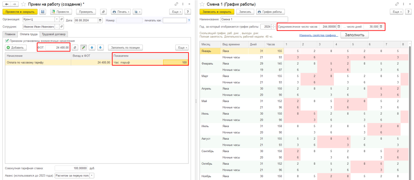This screenshot has height=180, width=414.
Task: Expand the Аванс calculation method dropdown
Action: coord(92,175)
